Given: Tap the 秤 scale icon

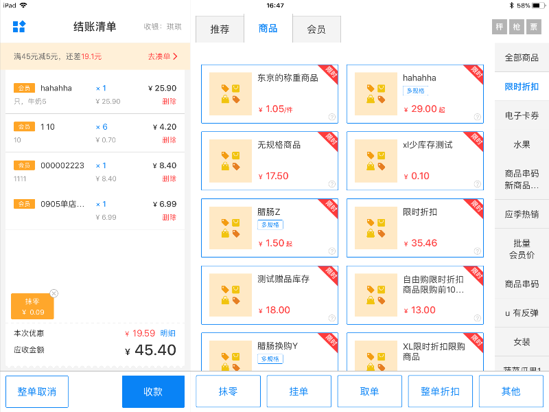Looking at the screenshot, I should pyautogui.click(x=500, y=27).
